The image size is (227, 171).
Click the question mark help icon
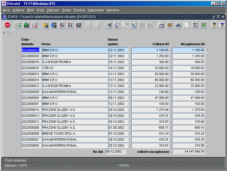click(x=222, y=25)
